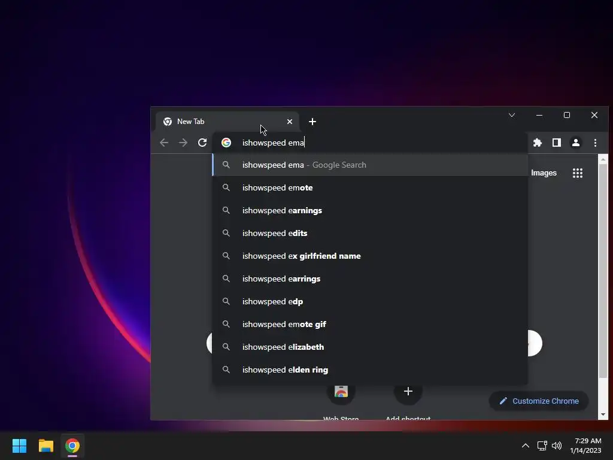Reload the page with refresh icon
613x460 pixels.
click(202, 143)
